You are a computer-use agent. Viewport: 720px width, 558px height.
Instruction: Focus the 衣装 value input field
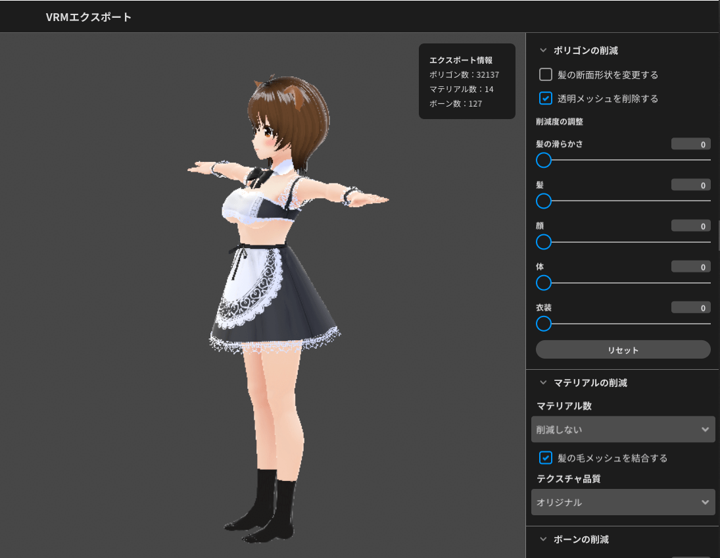click(x=690, y=308)
